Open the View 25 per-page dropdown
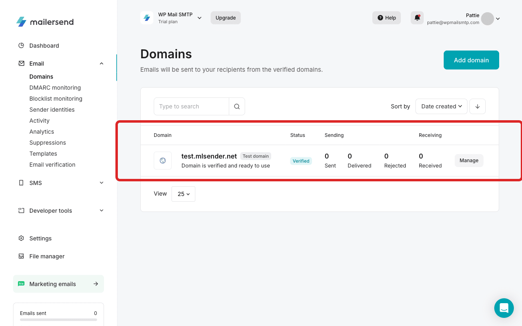Image resolution: width=522 pixels, height=326 pixels. pos(184,194)
